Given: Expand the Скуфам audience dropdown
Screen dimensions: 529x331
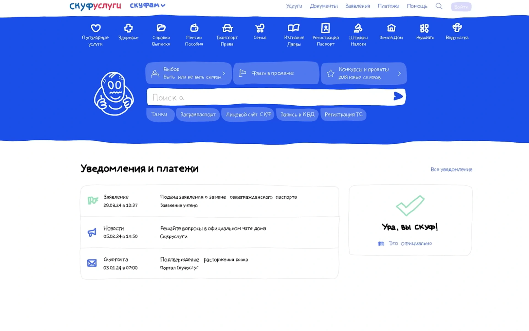Looking at the screenshot, I should 147,6.
